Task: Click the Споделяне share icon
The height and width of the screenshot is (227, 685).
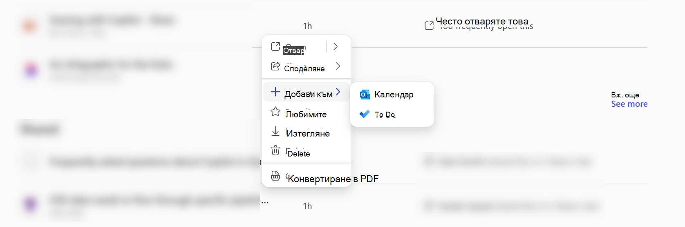Action: [x=275, y=66]
